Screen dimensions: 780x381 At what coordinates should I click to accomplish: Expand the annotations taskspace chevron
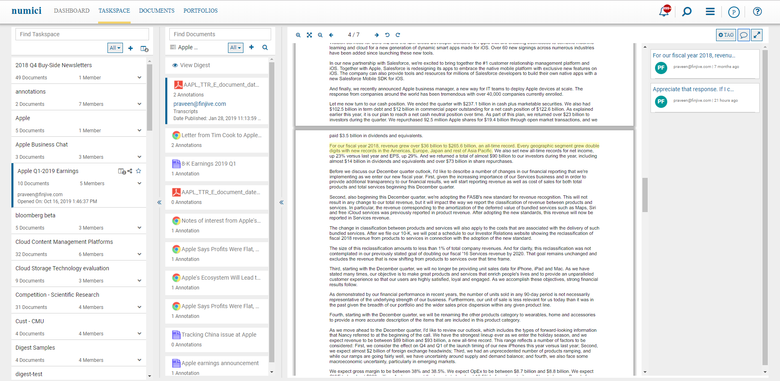140,104
